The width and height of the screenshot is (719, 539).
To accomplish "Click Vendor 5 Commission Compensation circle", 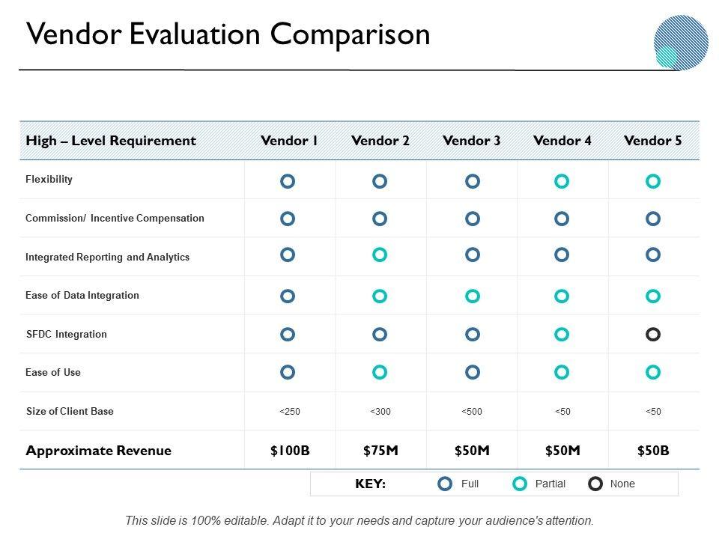I will coord(653,219).
